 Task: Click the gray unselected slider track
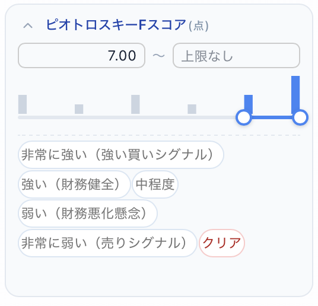[127, 117]
